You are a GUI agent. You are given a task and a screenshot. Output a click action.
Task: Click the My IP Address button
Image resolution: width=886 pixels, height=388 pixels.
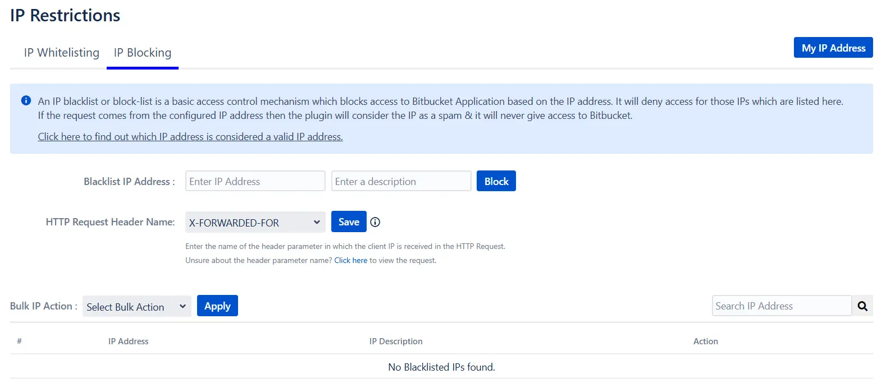coord(833,48)
